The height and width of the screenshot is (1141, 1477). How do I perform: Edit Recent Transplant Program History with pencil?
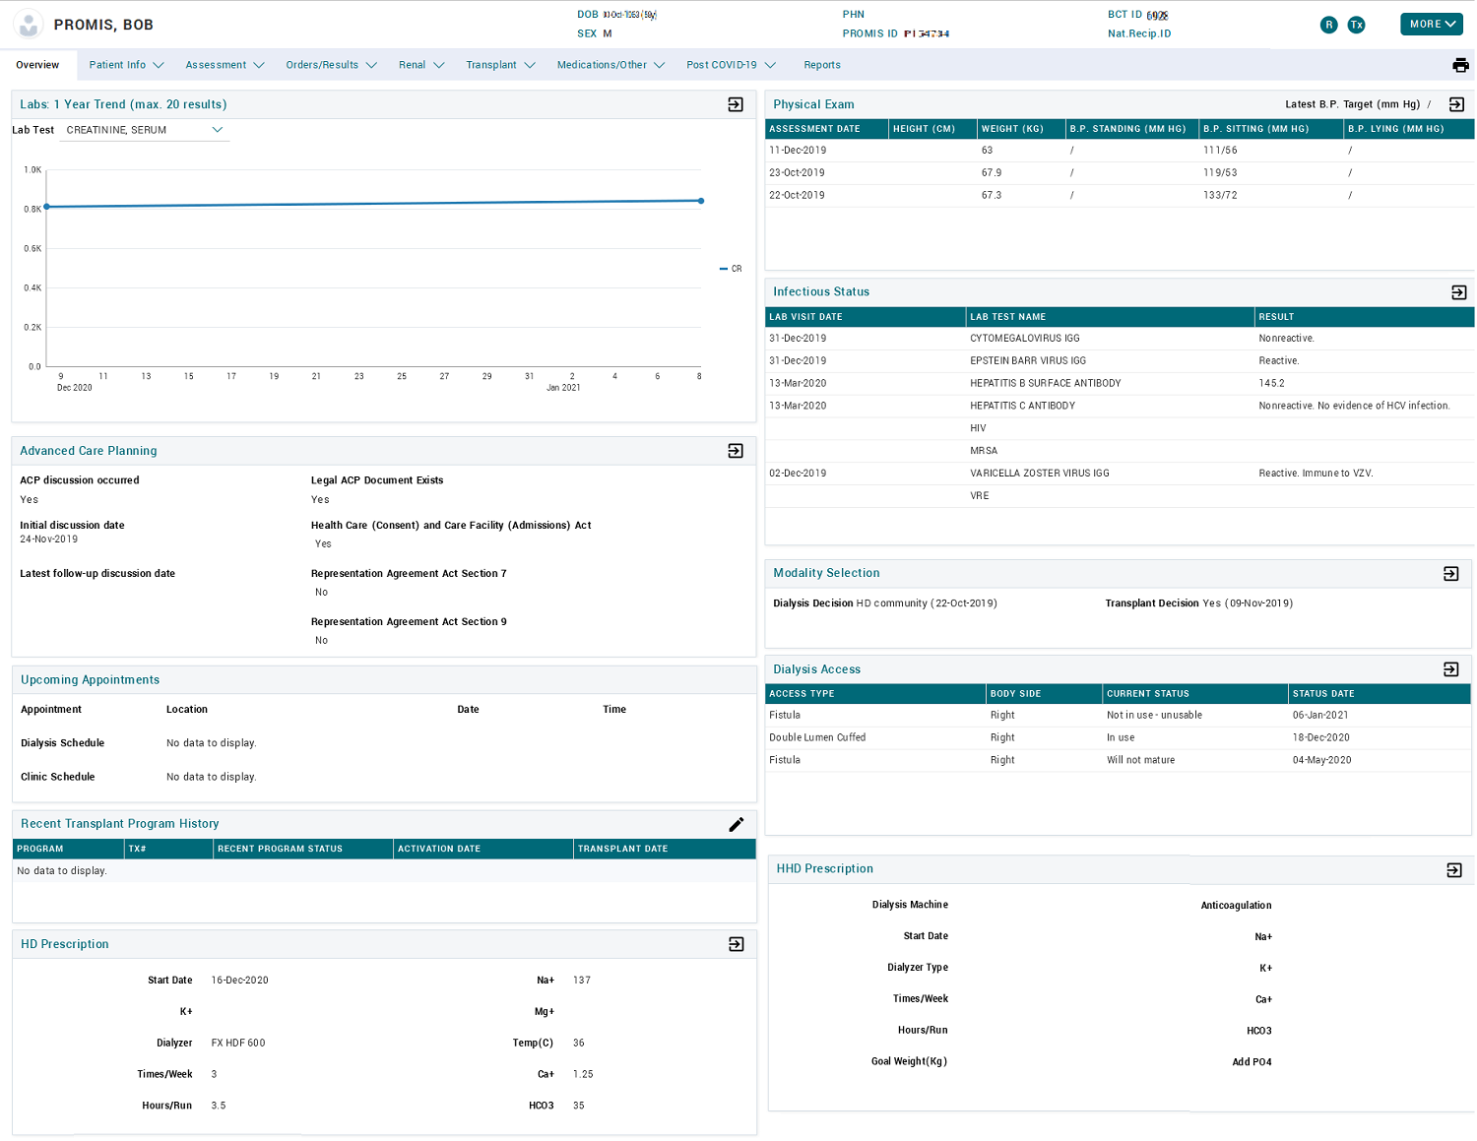[x=736, y=824]
